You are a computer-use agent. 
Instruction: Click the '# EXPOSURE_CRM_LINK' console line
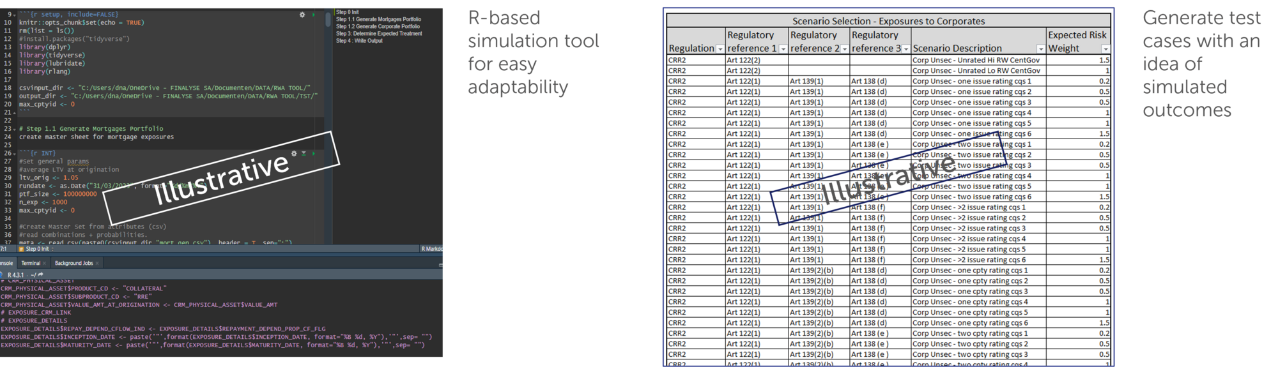(x=36, y=313)
